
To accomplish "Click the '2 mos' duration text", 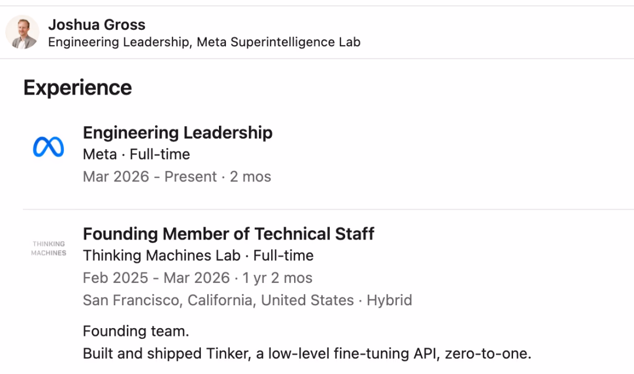I will point(251,177).
